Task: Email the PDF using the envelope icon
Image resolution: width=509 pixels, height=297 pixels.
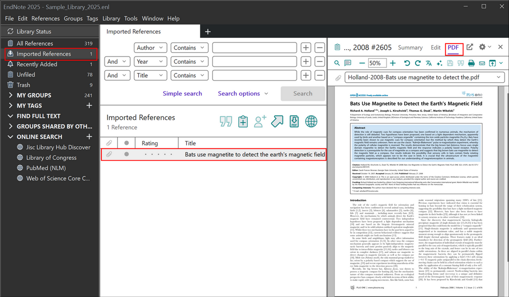Action: [x=481, y=63]
